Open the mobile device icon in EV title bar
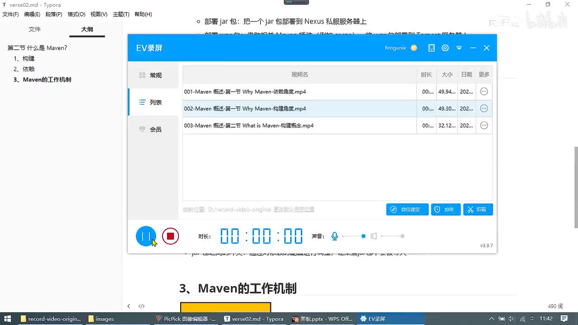The image size is (578, 325). tap(432, 48)
